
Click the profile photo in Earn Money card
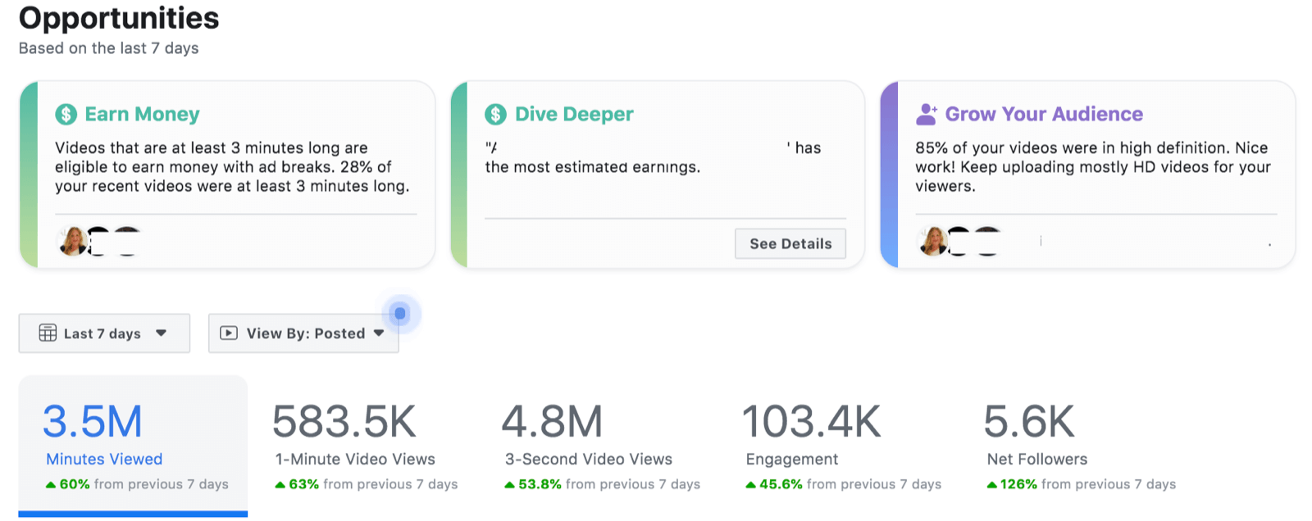71,241
